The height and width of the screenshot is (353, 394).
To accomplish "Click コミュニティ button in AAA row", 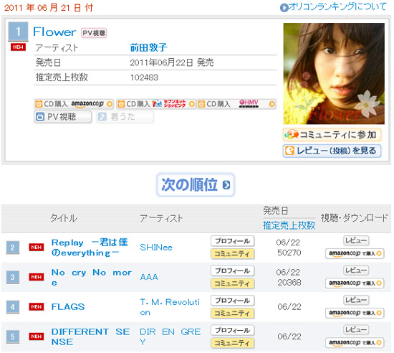I will coord(233,283).
